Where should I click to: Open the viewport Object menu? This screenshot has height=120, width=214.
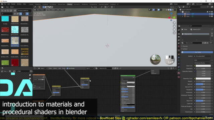(63, 10)
